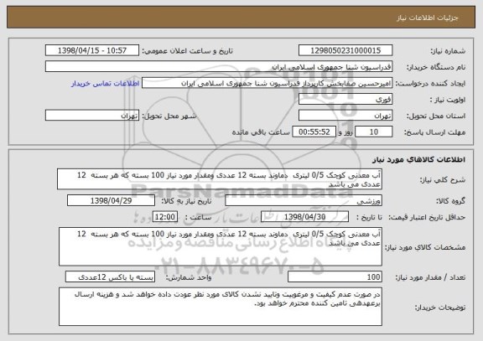The image size is (483, 341).
Task: Click the label تاریخ و ساعت اعلان عمومی
Action: (x=187, y=51)
